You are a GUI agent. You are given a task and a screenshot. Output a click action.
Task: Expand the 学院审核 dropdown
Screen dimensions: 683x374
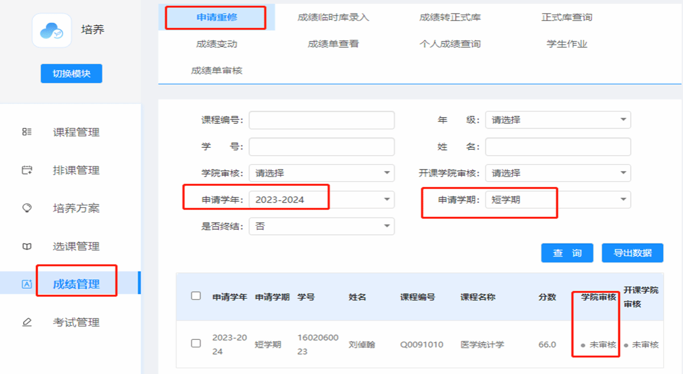point(322,173)
